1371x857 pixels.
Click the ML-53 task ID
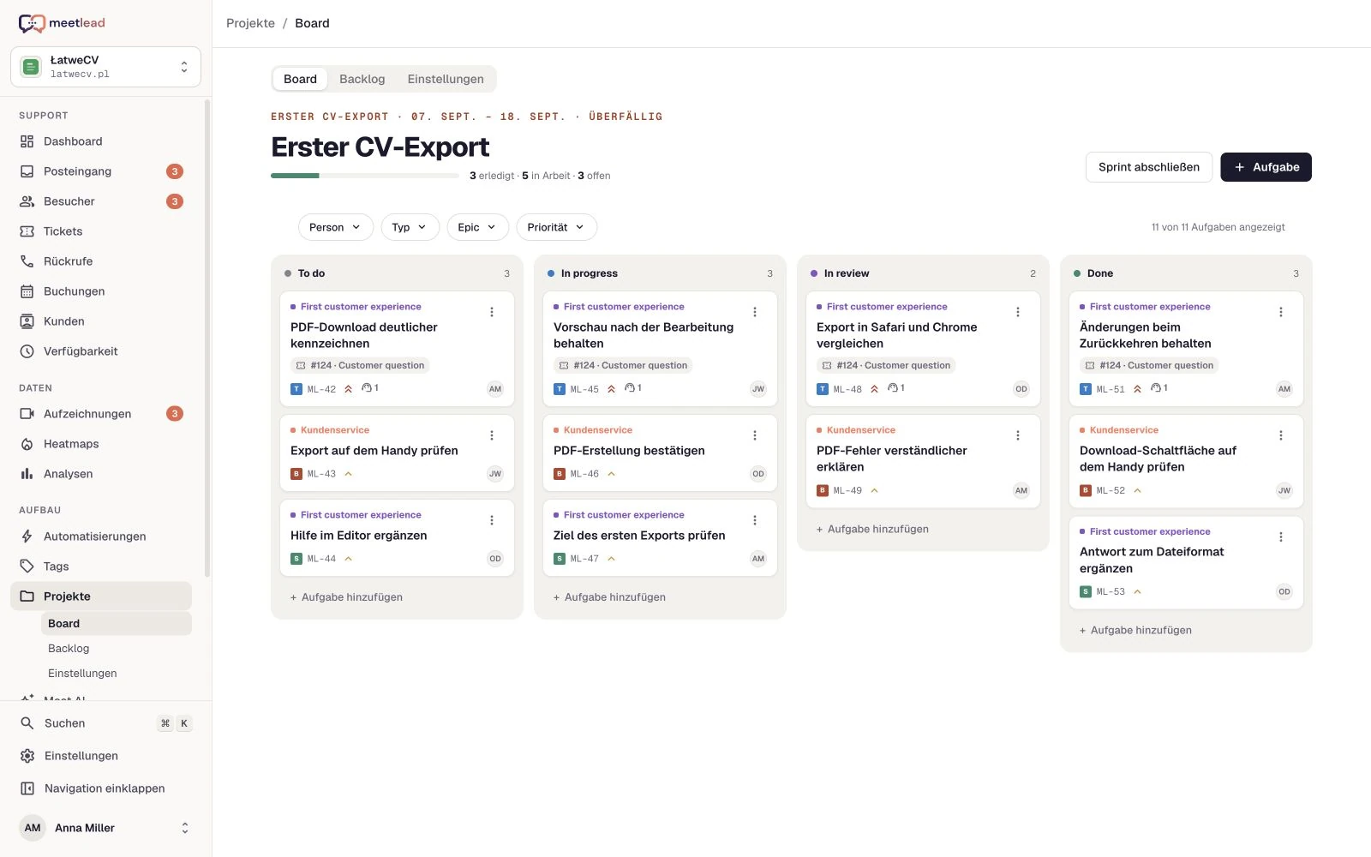[x=1111, y=592]
